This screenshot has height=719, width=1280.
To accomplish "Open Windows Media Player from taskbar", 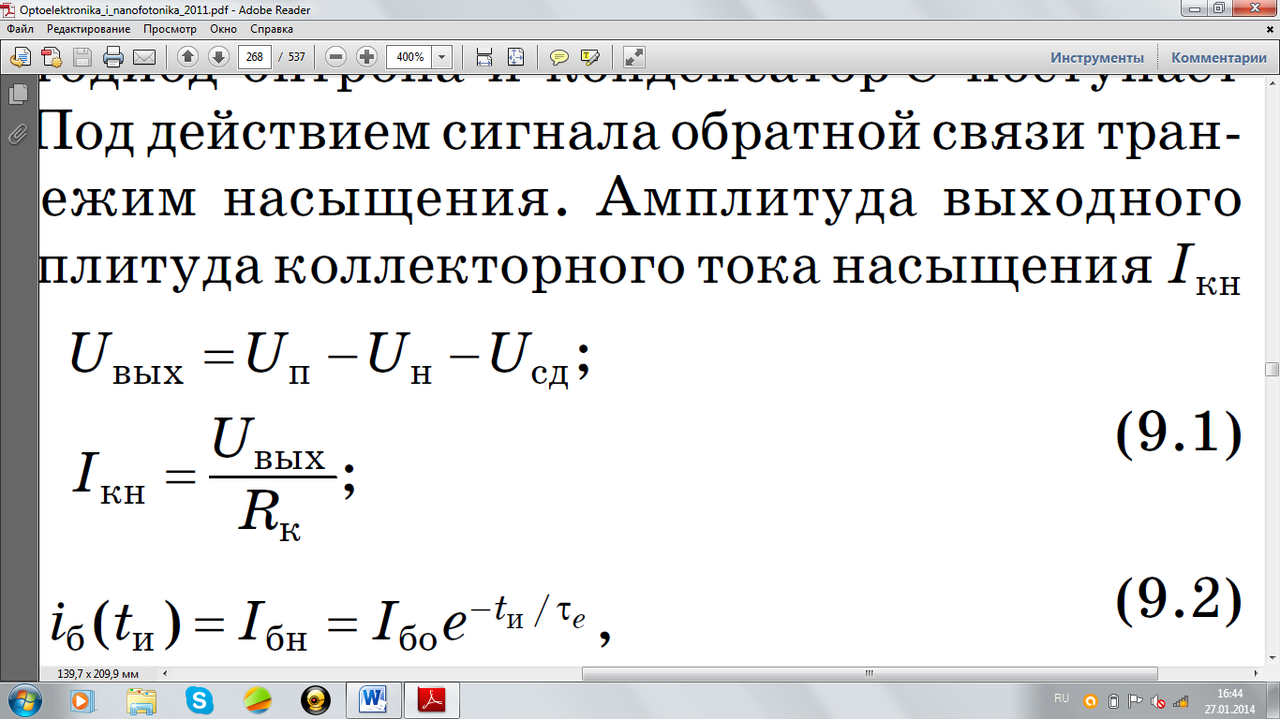I will 84,699.
